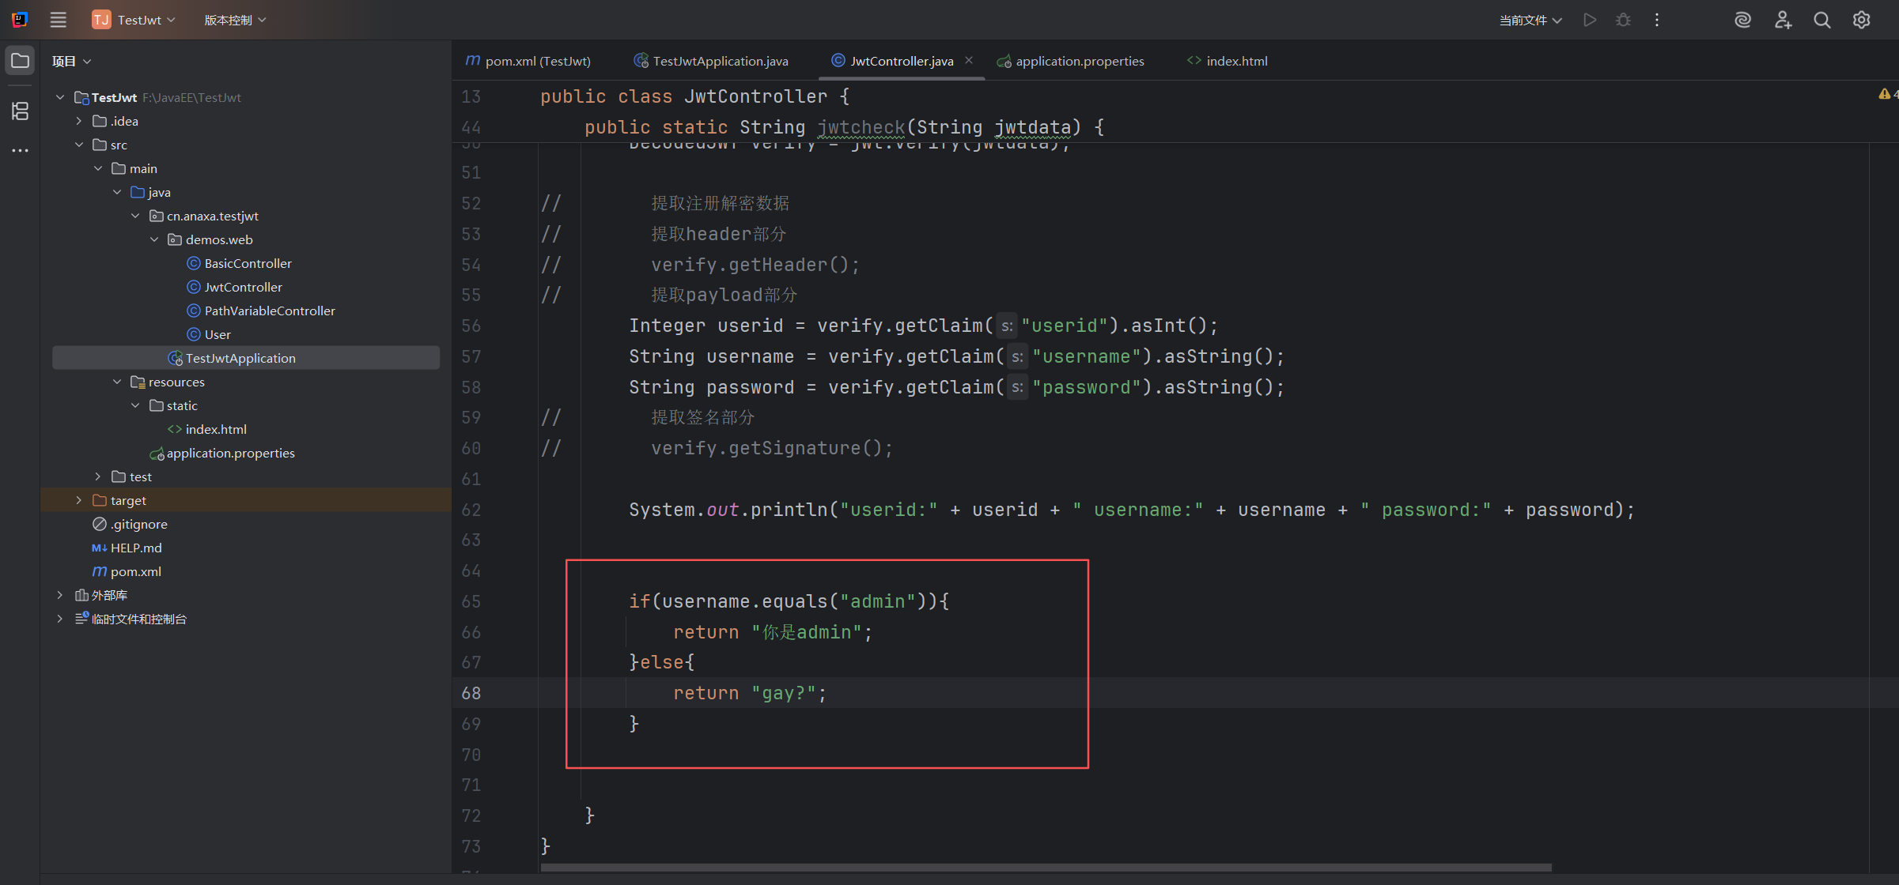The width and height of the screenshot is (1899, 885).
Task: Open the main hamburger menu
Action: click(58, 20)
